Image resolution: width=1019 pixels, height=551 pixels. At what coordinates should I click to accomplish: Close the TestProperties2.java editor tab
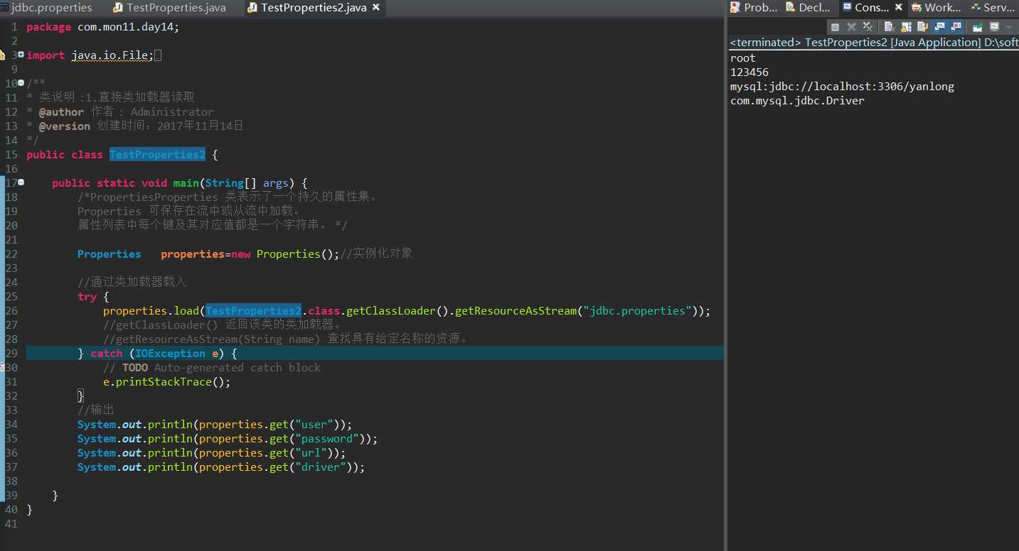pos(376,8)
